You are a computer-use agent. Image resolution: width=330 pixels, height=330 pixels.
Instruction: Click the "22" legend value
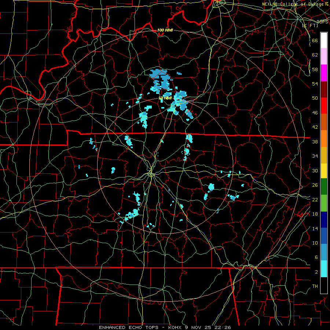pyautogui.click(x=315, y=200)
